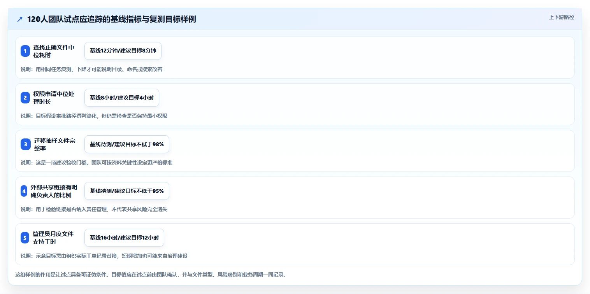Select the 权限申请中位处理时长 metric label
Image resolution: width=590 pixels, height=294 pixels.
pos(54,98)
